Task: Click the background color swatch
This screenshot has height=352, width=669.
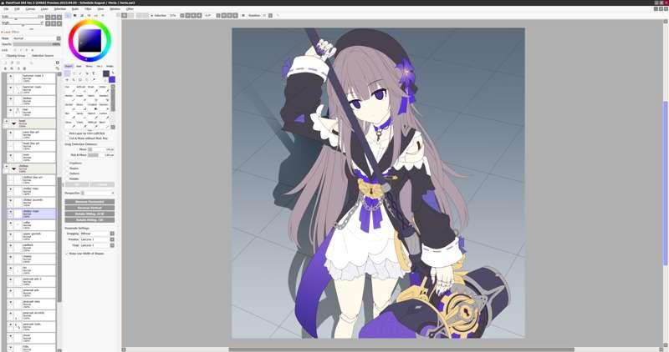Action: pyautogui.click(x=112, y=79)
